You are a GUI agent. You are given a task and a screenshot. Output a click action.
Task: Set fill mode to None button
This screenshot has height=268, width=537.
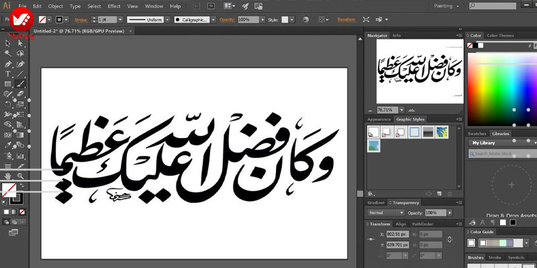[22, 212]
